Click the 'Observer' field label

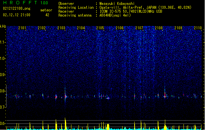66,4
